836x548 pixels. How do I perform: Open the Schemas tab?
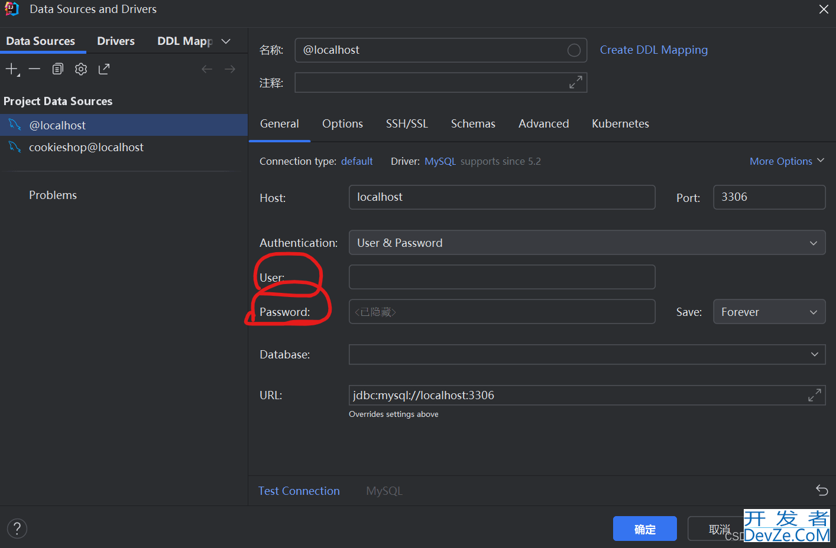473,123
